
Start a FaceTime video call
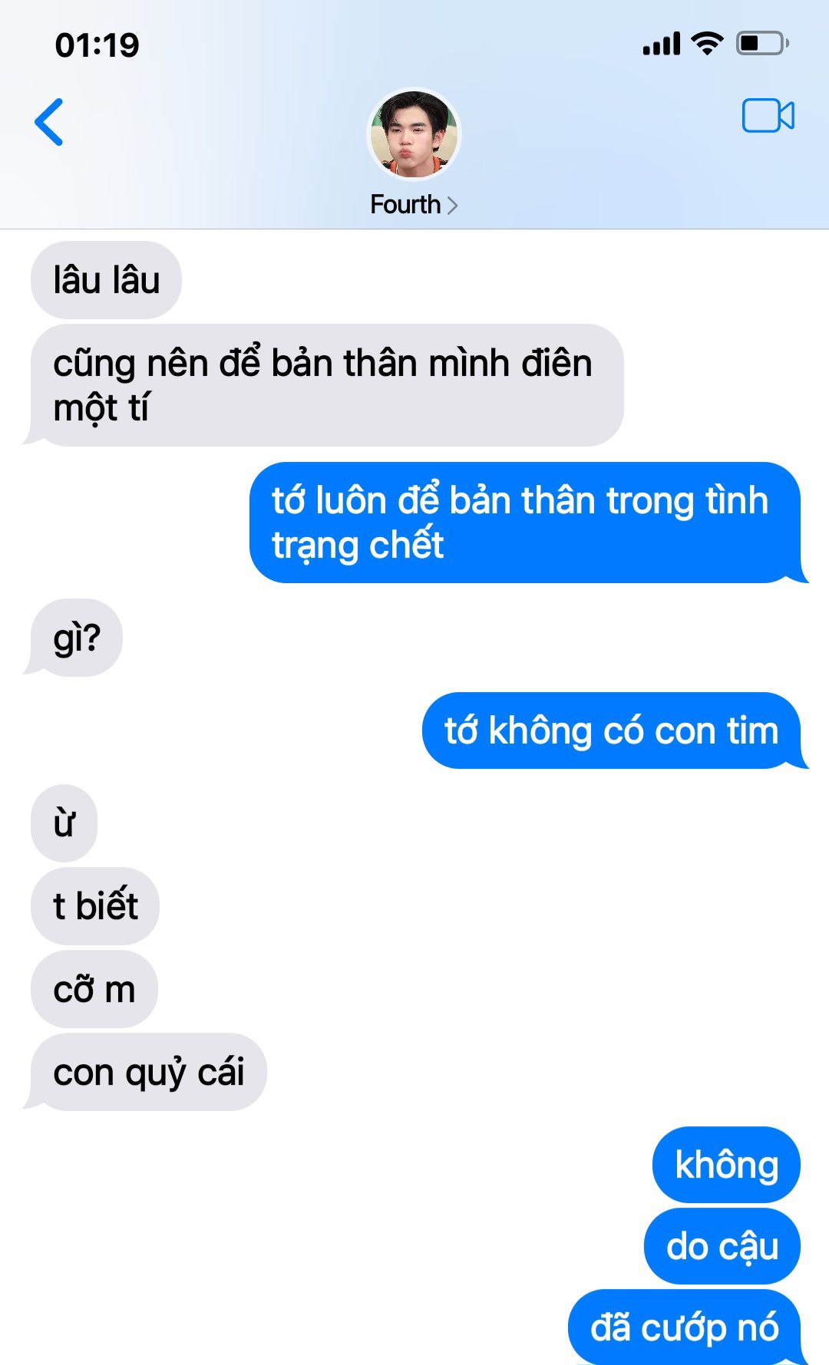point(768,116)
